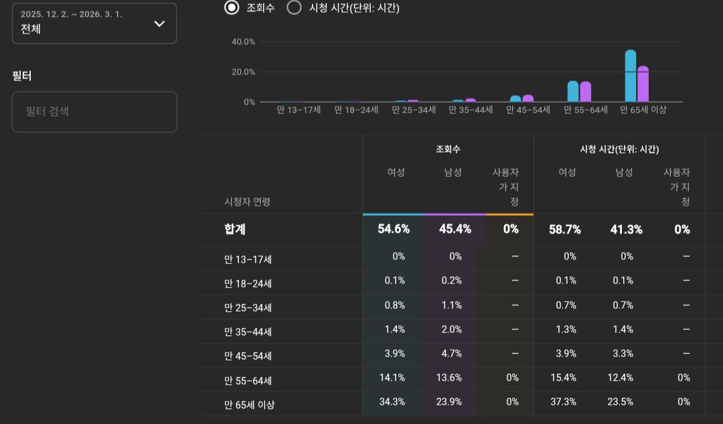Click the 남성 column header under 조회수
The height and width of the screenshot is (424, 723).
click(453, 172)
